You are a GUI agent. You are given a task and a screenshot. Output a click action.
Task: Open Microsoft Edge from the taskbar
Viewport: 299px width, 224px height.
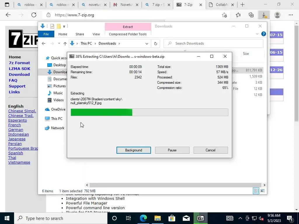click(143, 218)
